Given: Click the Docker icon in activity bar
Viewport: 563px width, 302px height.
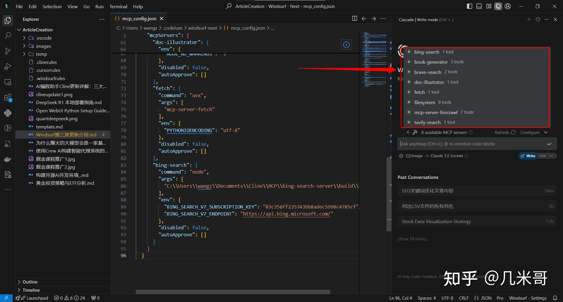Looking at the screenshot, I should click(x=8, y=159).
